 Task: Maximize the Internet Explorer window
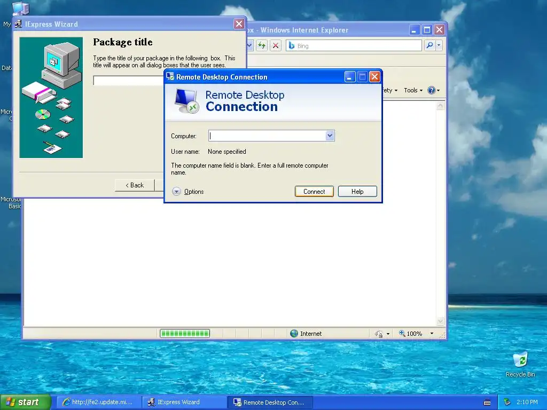[427, 30]
